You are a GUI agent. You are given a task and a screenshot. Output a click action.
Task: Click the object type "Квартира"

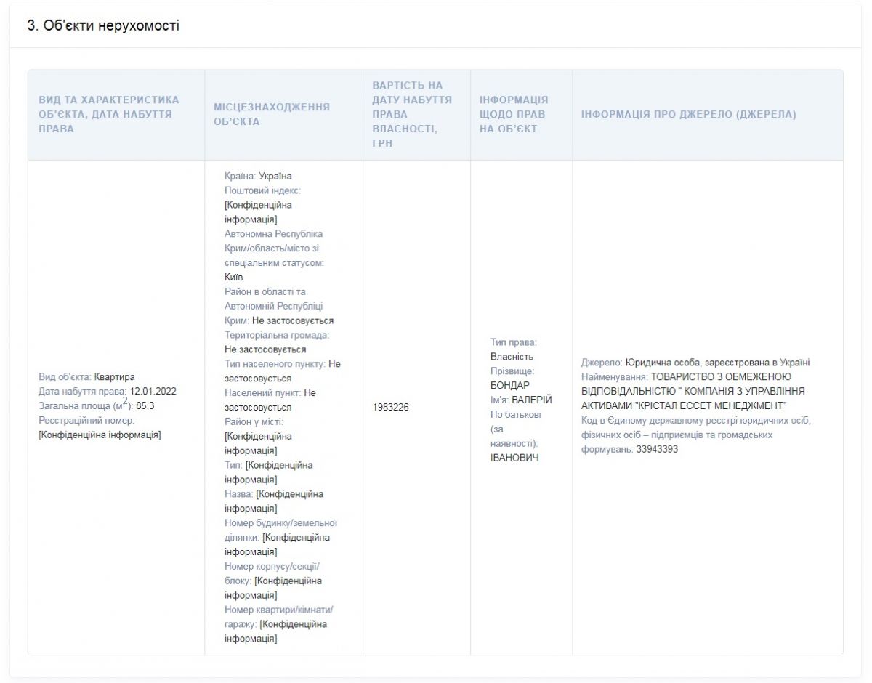(115, 377)
